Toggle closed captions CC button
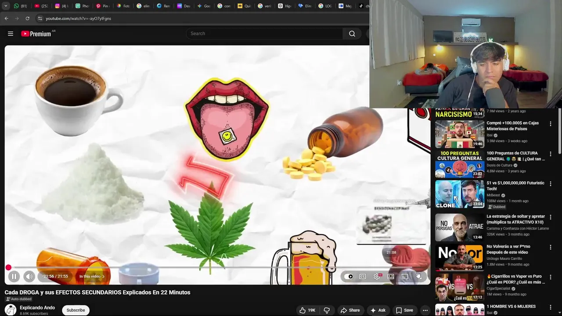Image resolution: width=562 pixels, height=316 pixels. (363, 276)
